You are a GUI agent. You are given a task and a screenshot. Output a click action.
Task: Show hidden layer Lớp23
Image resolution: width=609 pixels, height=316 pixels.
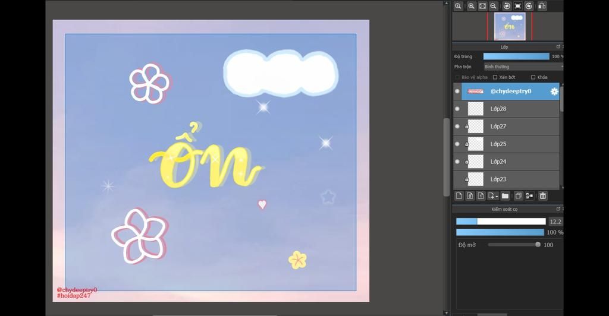(457, 179)
